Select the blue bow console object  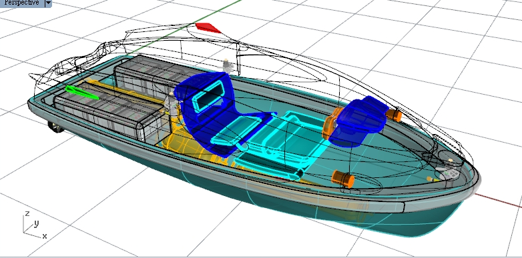(x=360, y=121)
